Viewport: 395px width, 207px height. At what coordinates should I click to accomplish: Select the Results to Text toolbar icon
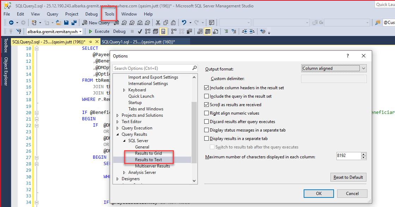tap(200, 31)
